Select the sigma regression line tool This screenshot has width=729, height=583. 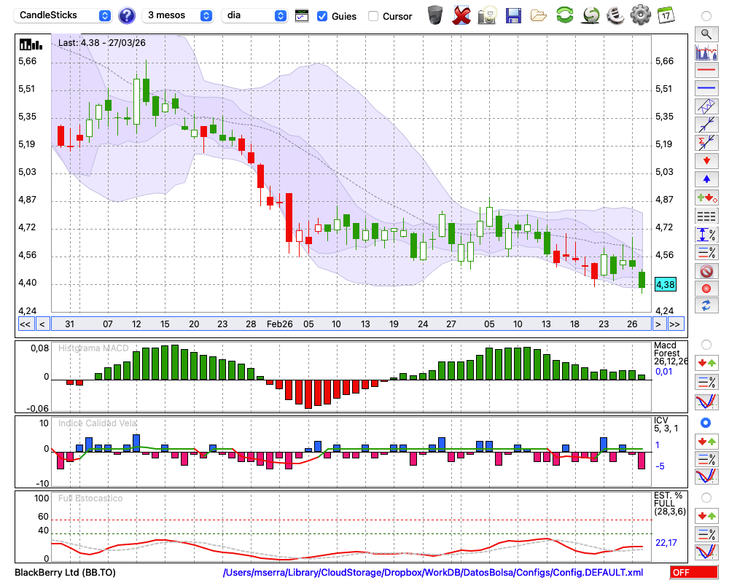pyautogui.click(x=706, y=143)
